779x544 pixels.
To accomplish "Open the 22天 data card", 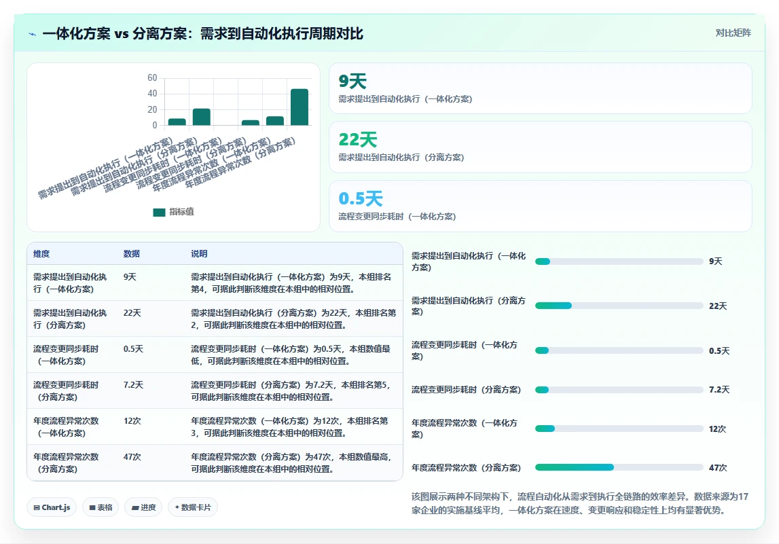I will click(x=541, y=147).
